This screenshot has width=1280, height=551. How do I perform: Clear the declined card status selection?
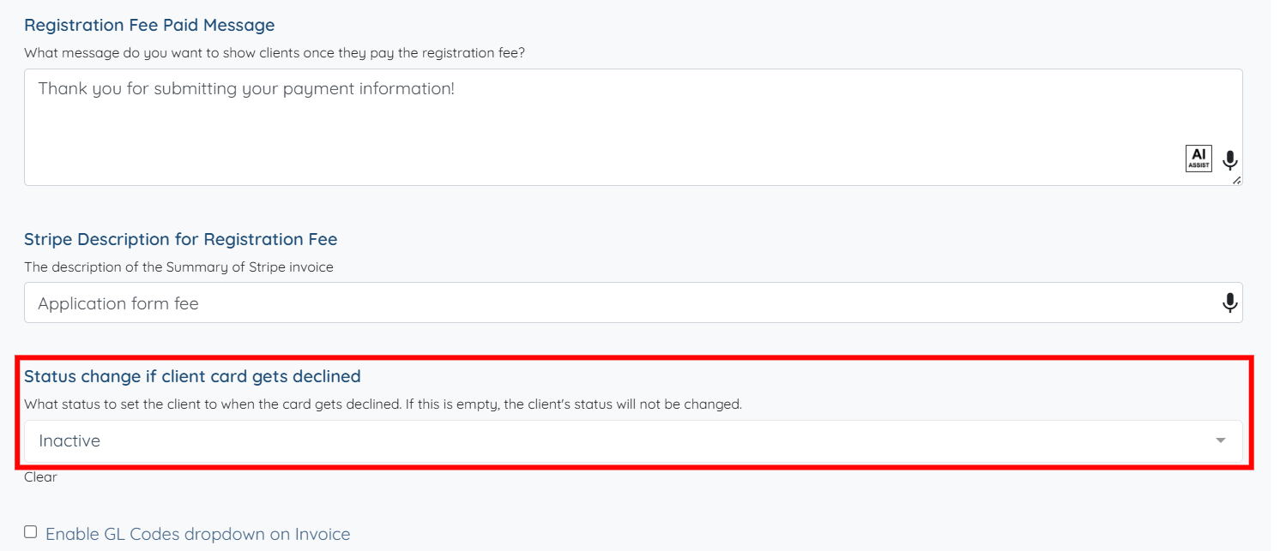point(40,477)
